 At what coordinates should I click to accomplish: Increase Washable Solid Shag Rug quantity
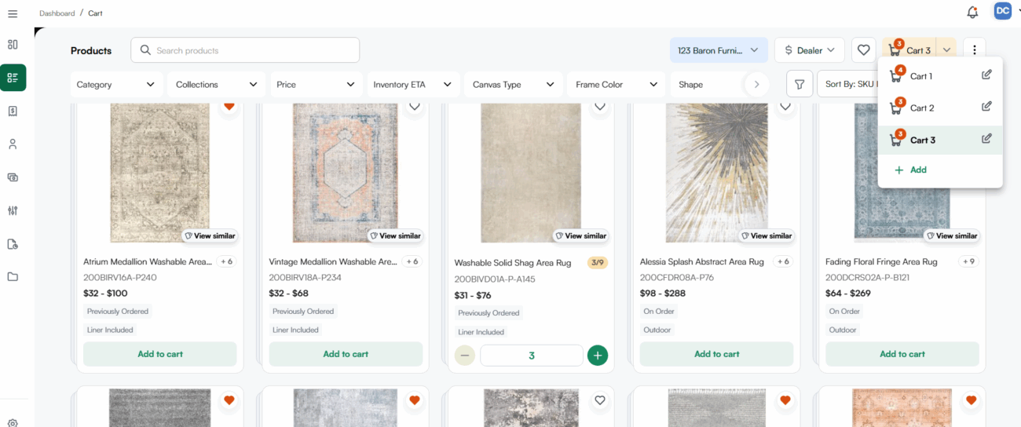click(598, 356)
